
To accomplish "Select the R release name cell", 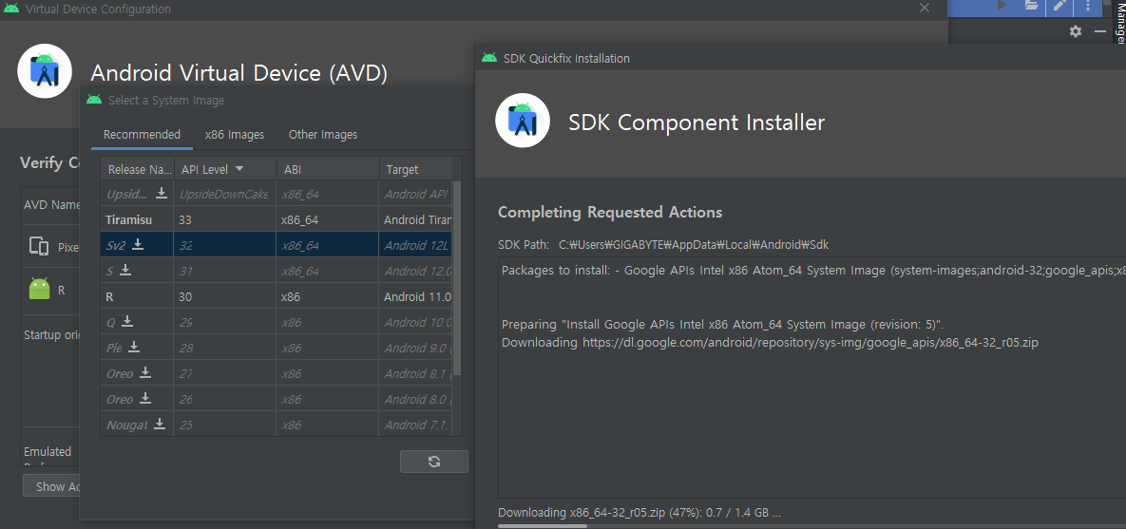I will click(x=137, y=296).
